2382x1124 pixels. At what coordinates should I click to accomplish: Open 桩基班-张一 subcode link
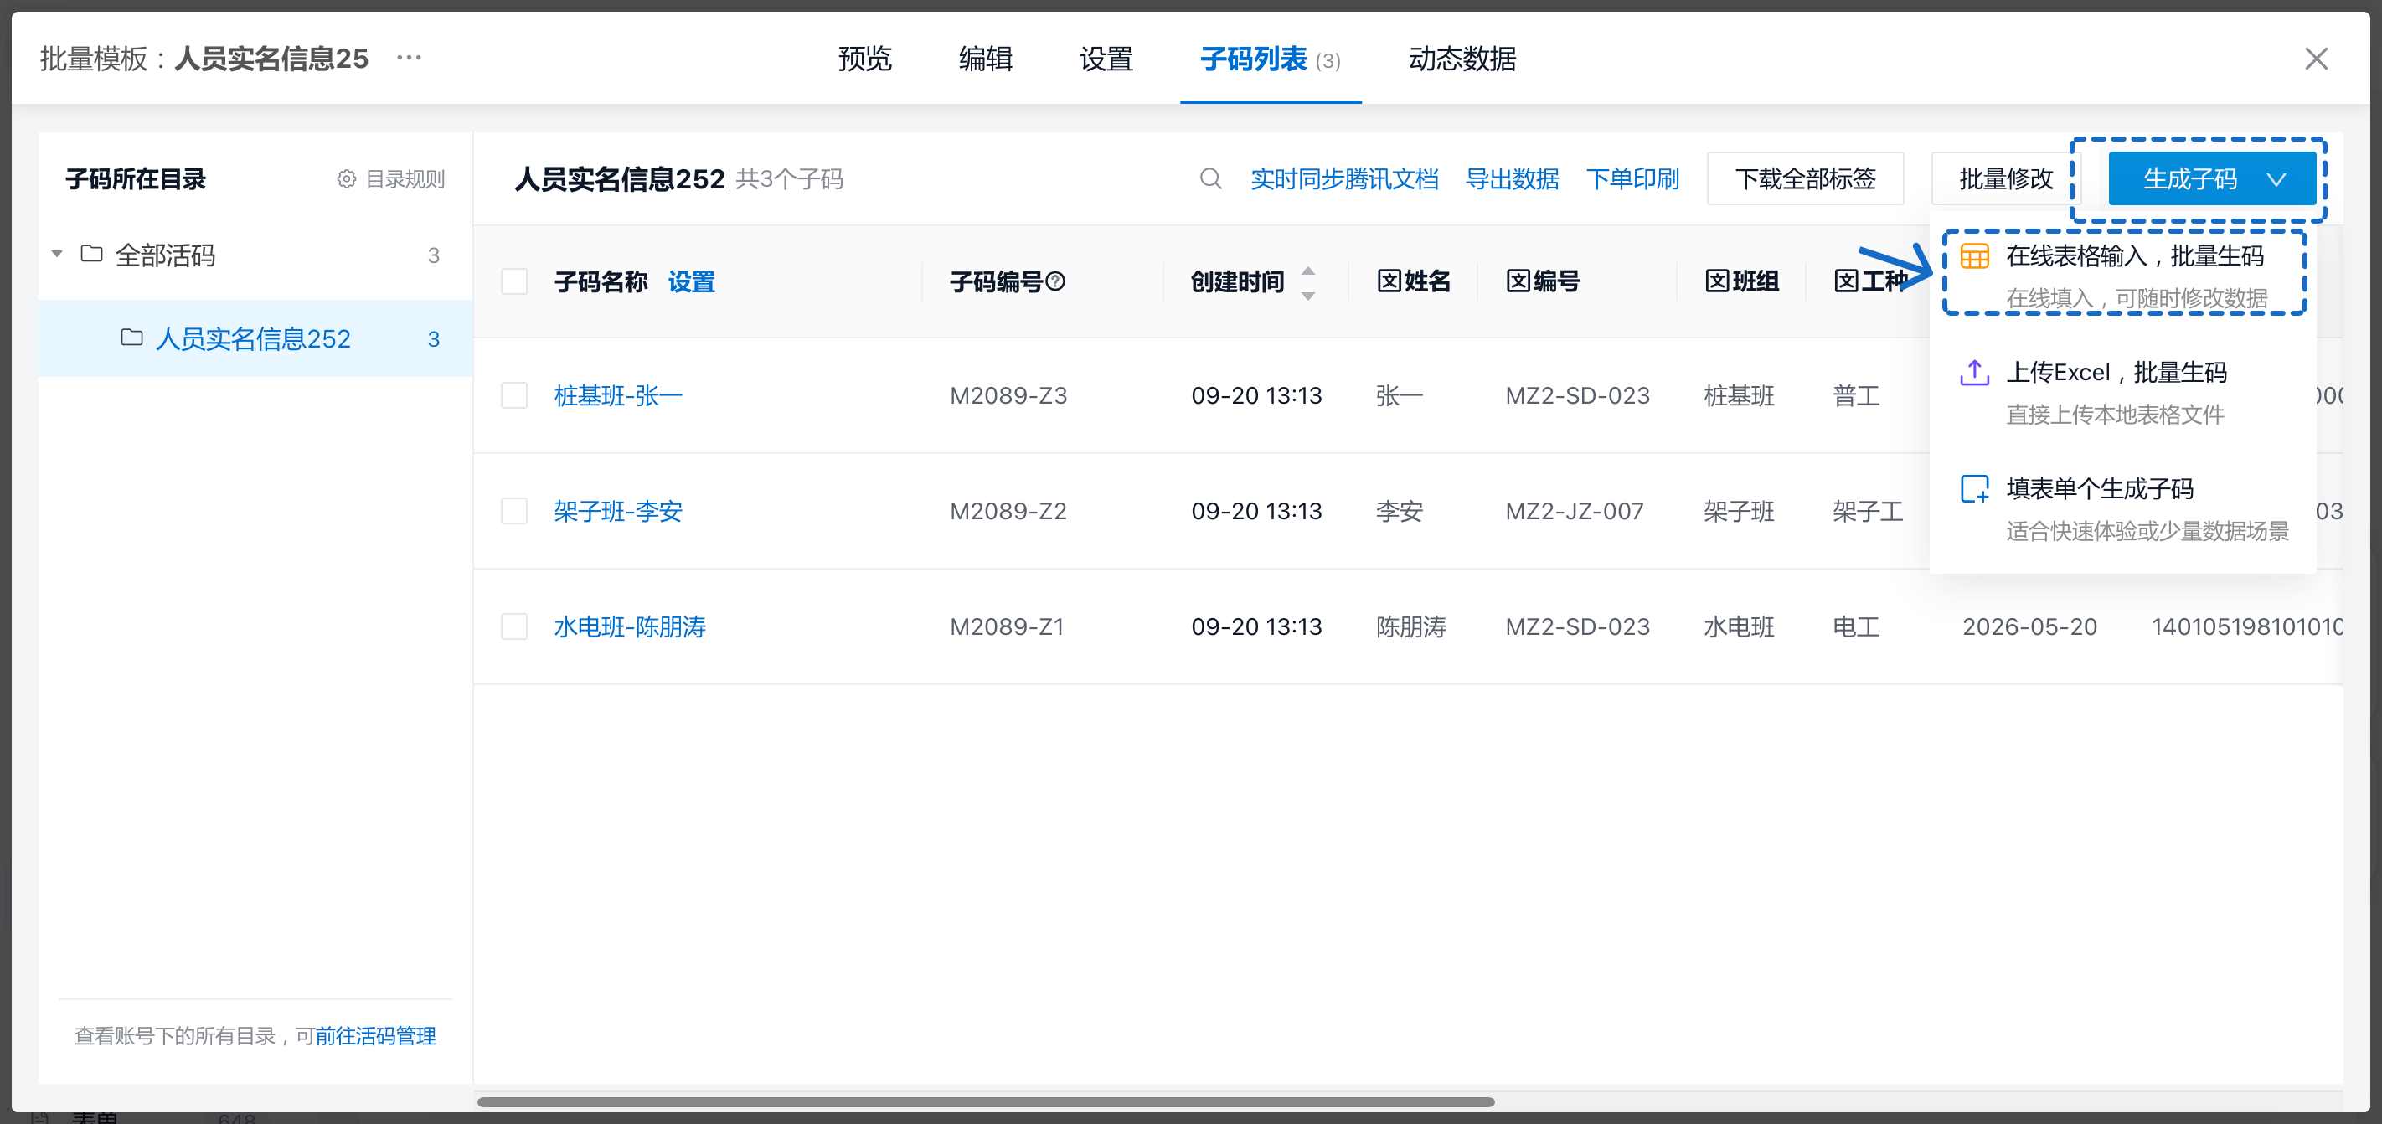coord(617,395)
